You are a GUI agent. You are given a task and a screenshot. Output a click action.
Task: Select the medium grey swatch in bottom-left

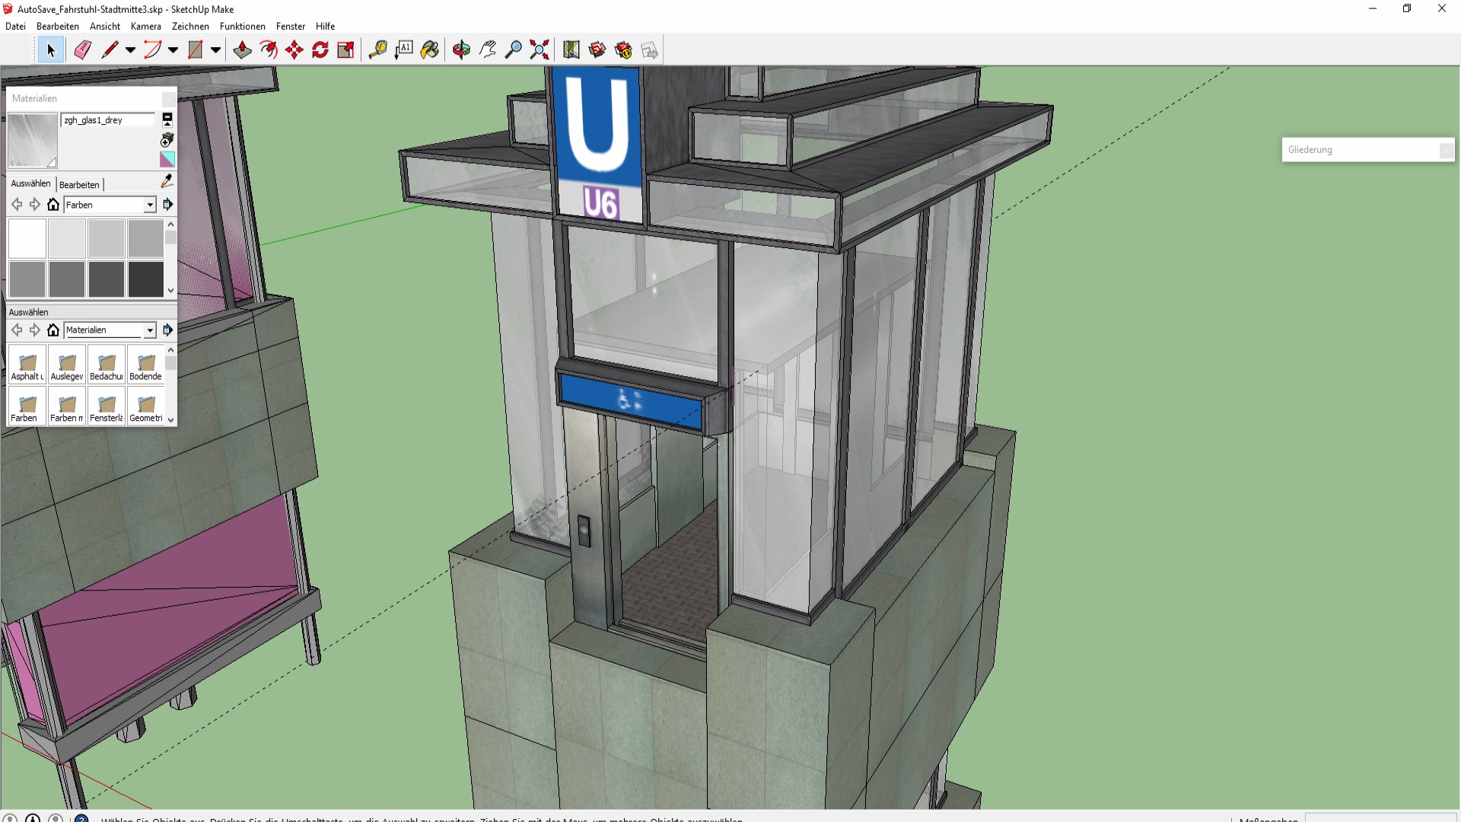point(27,279)
